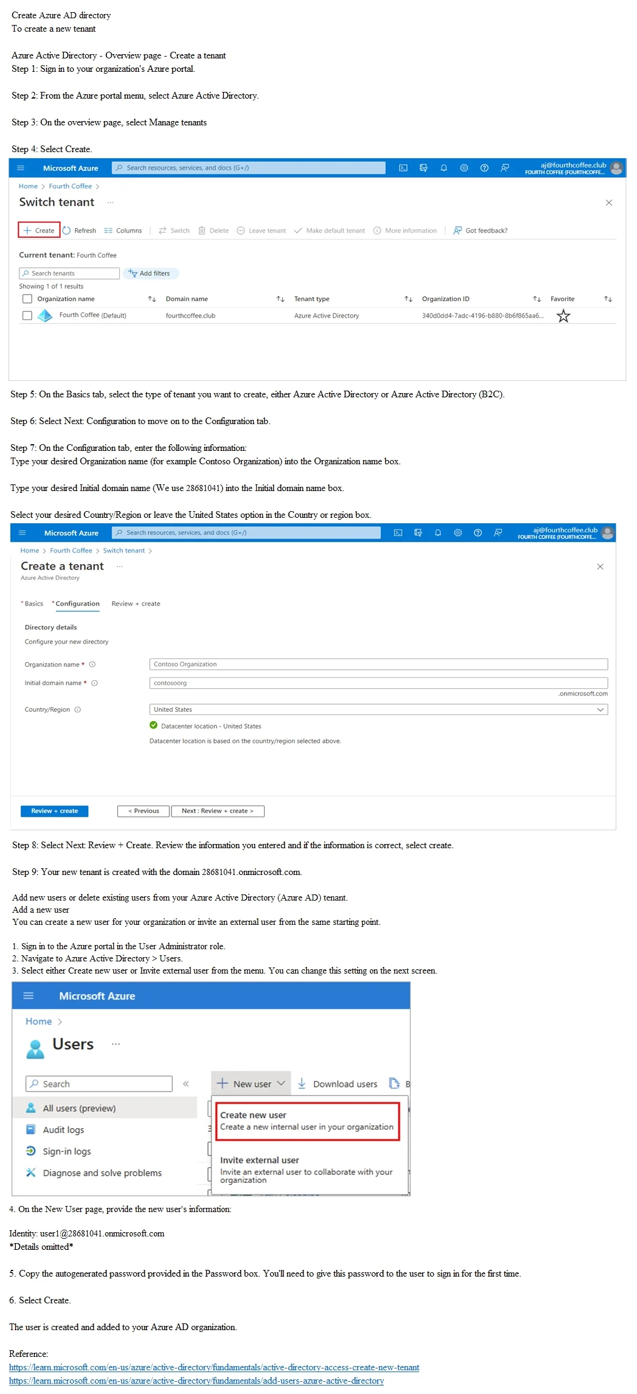The height and width of the screenshot is (1394, 637).
Task: Open notifications bell in top Azure header
Action: click(444, 168)
